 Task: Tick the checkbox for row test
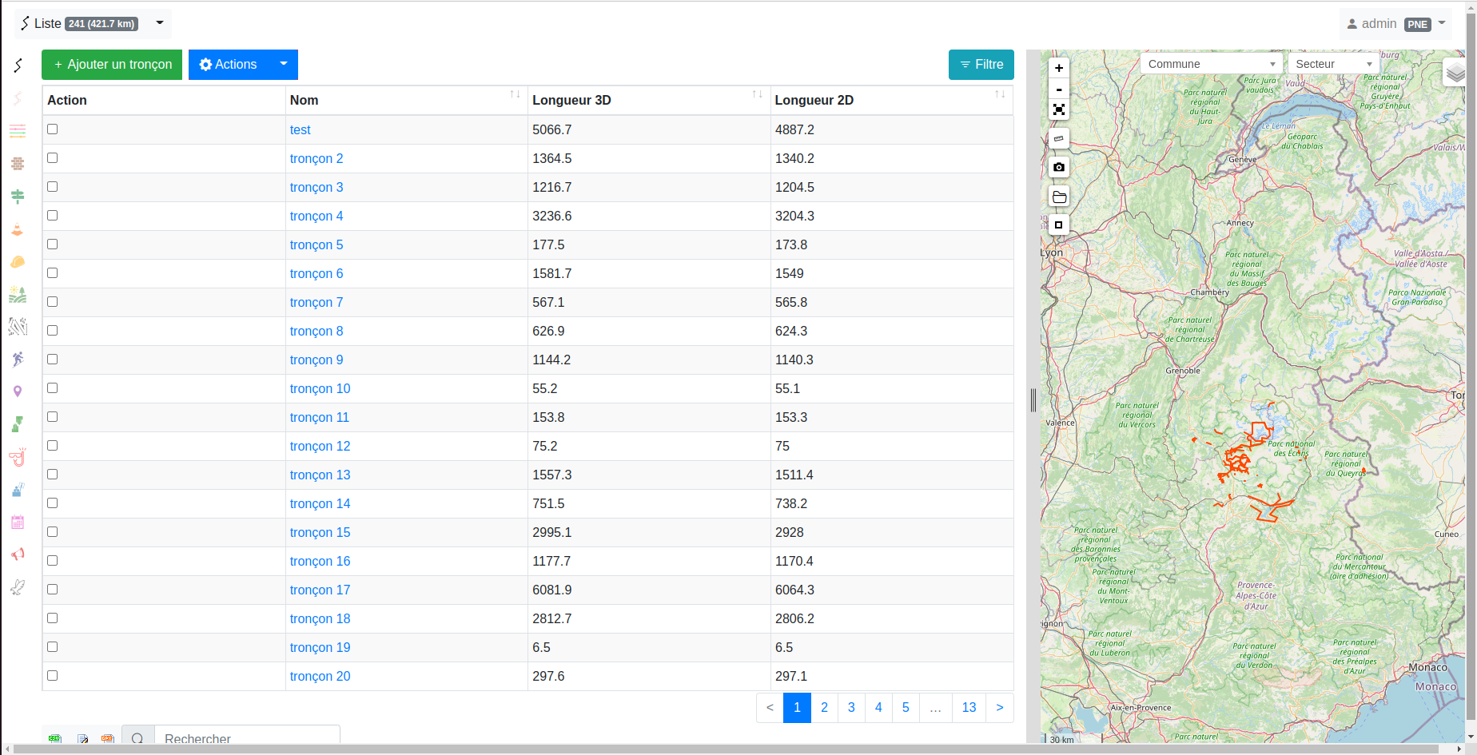pyautogui.click(x=53, y=129)
